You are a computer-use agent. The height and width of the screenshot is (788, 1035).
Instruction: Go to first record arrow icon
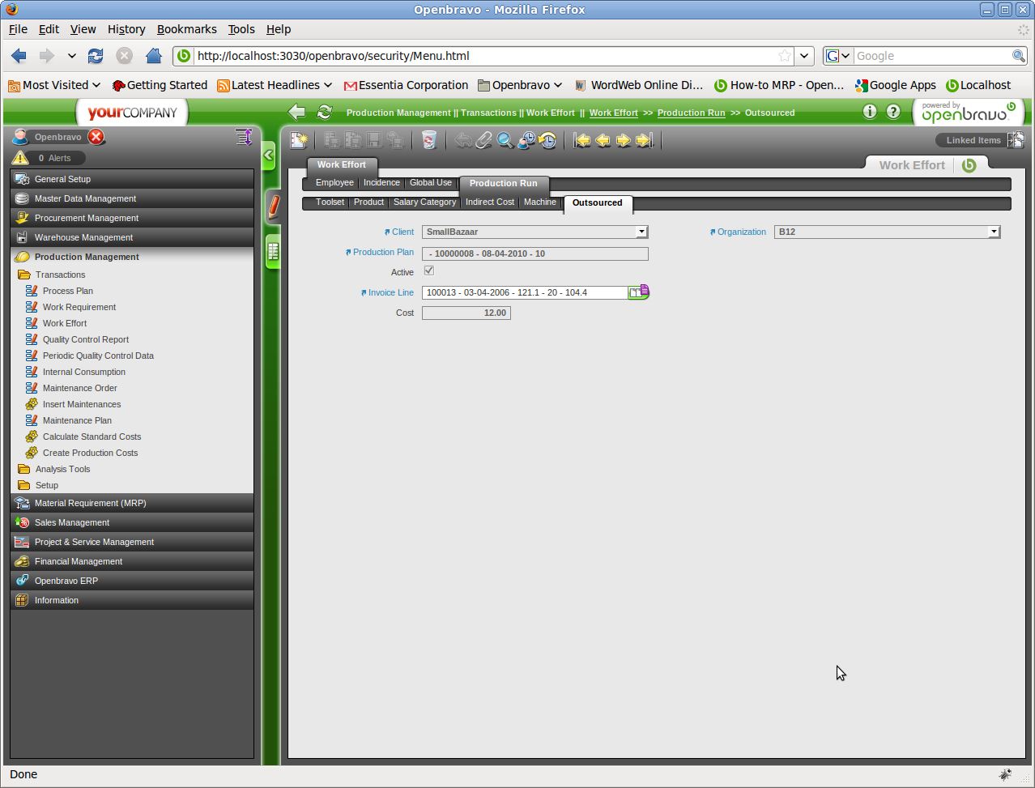pos(581,140)
